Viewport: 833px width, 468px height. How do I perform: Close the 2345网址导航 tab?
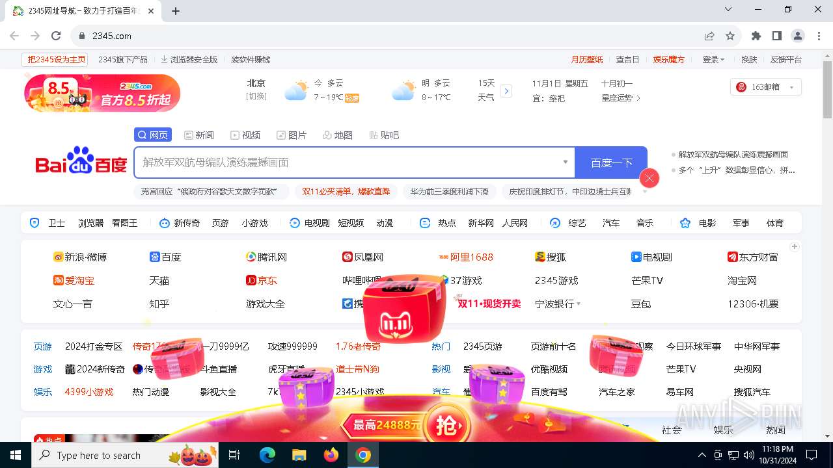click(152, 11)
